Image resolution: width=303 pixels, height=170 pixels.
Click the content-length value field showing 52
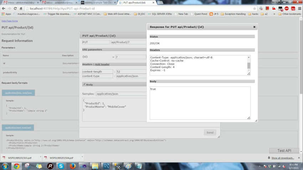tap(132, 71)
